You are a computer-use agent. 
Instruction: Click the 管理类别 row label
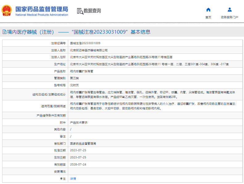(60, 78)
